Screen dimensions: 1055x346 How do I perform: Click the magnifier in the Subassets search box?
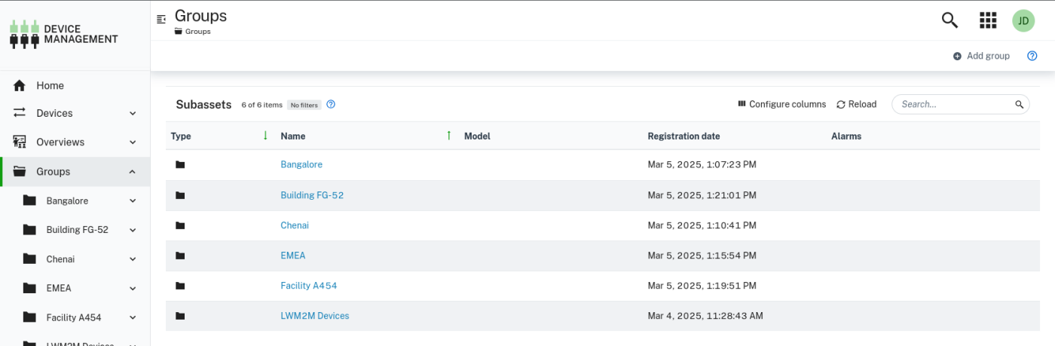(x=1019, y=105)
